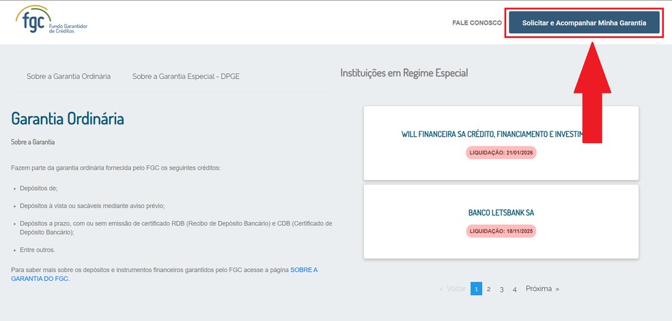Viewport: 672px width, 321px height.
Task: Click the Voltar previous page control
Action: tap(453, 289)
